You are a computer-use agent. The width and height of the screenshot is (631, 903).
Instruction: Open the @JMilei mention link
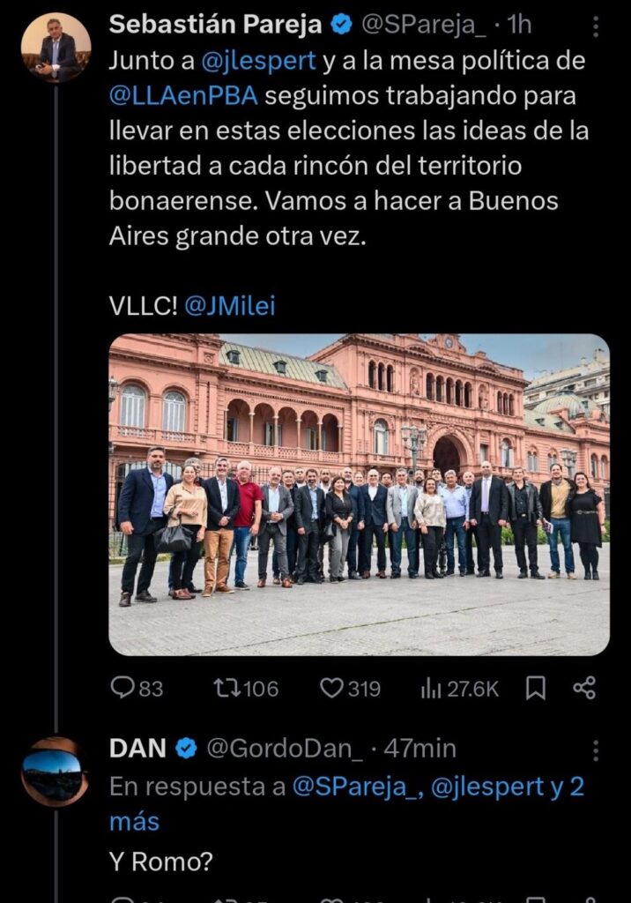(230, 306)
